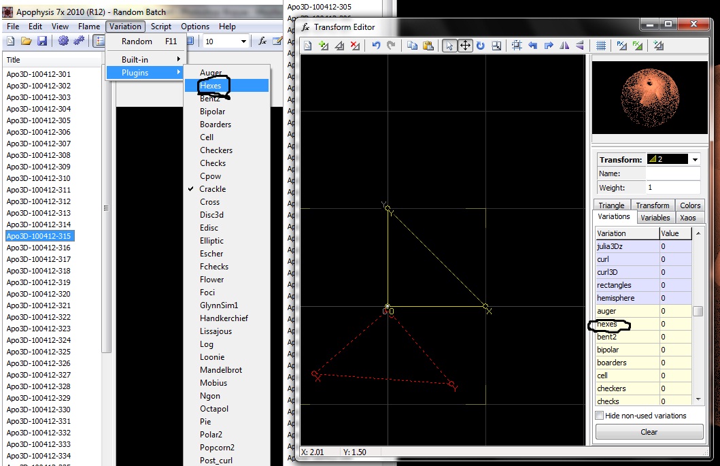Screen dimensions: 720x466
Task: Toggle list view icon in main toolbar
Action: (x=99, y=41)
